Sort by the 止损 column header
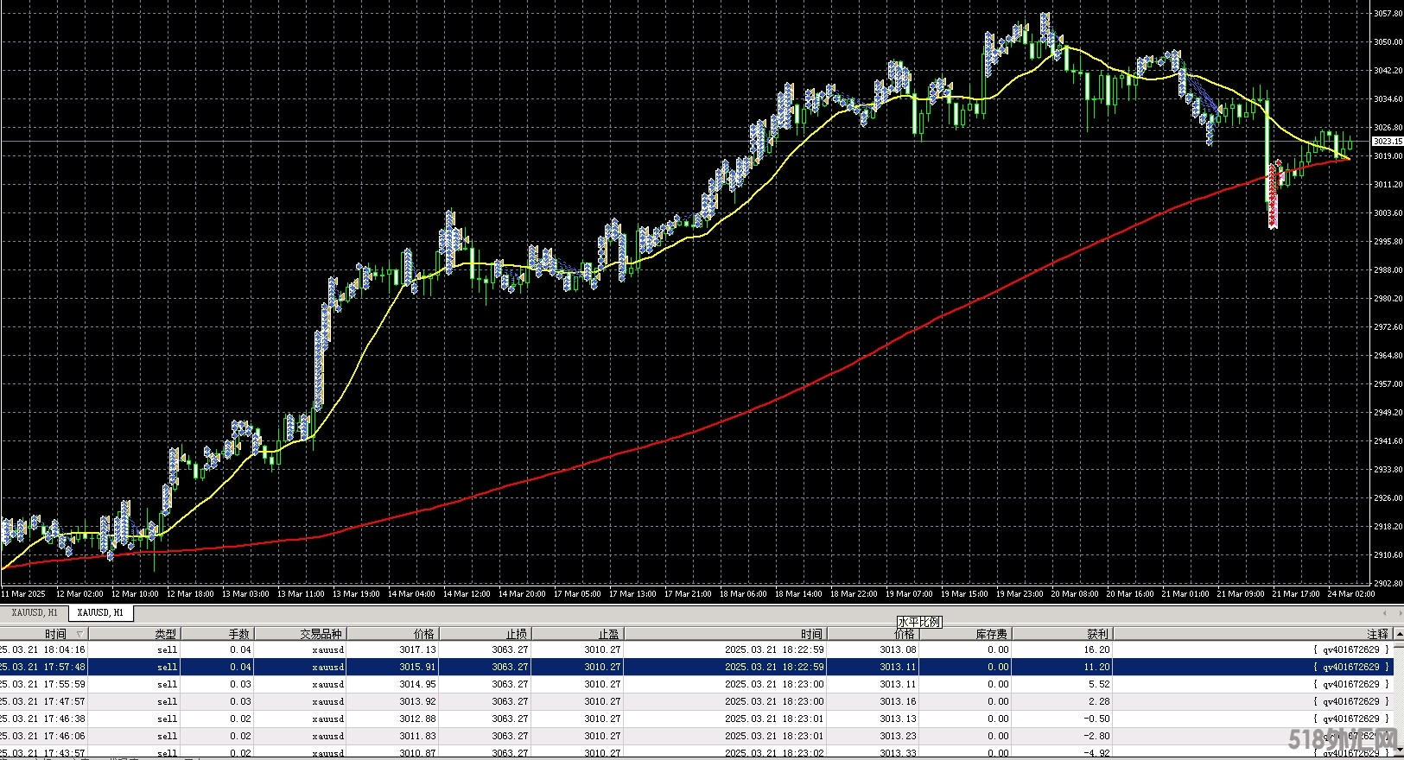The image size is (1404, 760). coord(516,634)
